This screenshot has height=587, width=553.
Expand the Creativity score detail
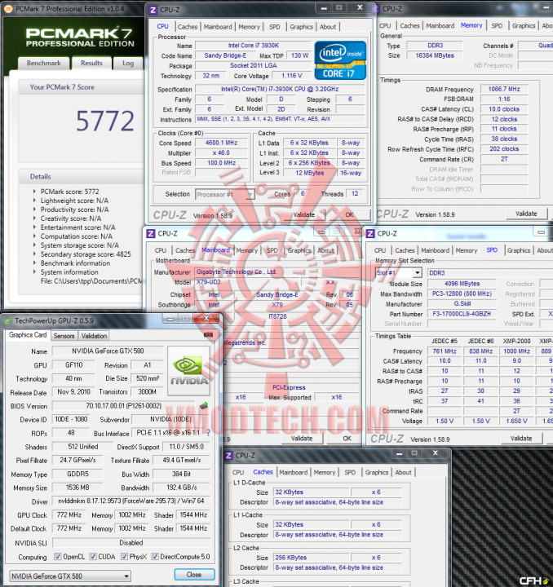pos(35,218)
